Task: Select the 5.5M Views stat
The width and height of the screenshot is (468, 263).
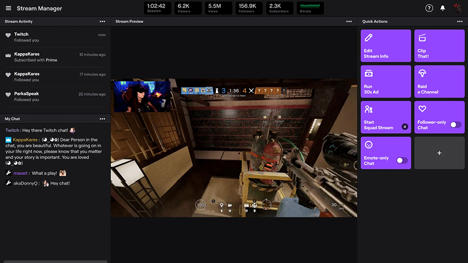Action: (x=218, y=8)
